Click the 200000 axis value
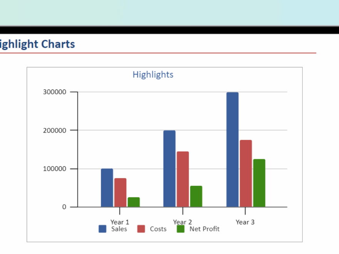Image resolution: width=339 pixels, height=254 pixels. [54, 130]
